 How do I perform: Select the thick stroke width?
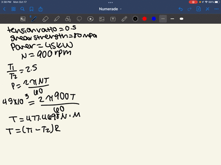(x=181, y=19)
